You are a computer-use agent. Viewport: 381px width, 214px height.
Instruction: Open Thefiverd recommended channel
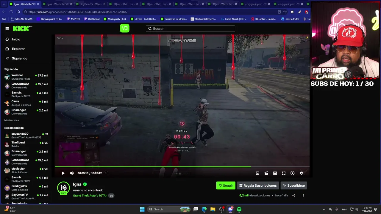(x=26, y=144)
